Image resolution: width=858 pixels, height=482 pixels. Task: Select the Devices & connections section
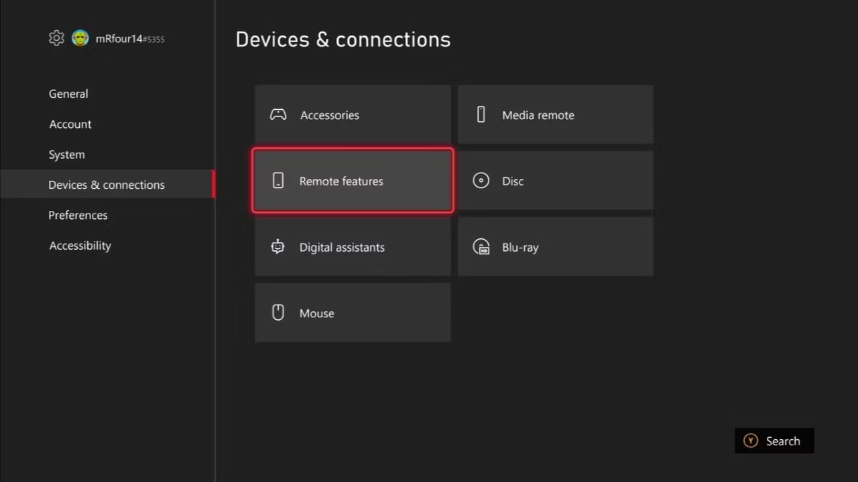click(106, 184)
